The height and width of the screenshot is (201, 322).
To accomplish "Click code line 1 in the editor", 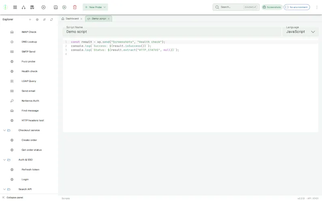I will (x=118, y=42).
